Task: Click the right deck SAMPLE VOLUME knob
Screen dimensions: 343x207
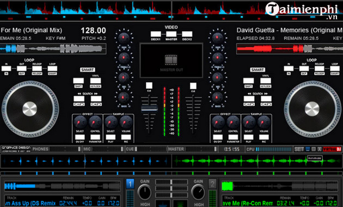Action: tap(264, 122)
